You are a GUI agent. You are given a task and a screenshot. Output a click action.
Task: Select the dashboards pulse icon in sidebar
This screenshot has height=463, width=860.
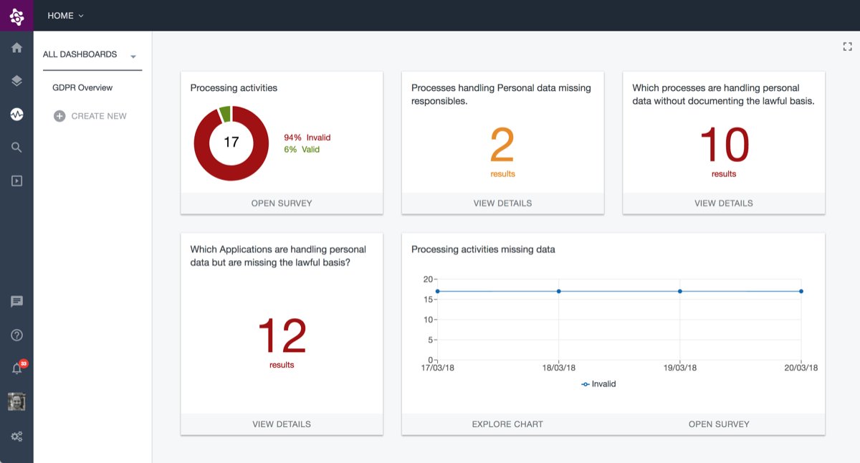(x=16, y=114)
